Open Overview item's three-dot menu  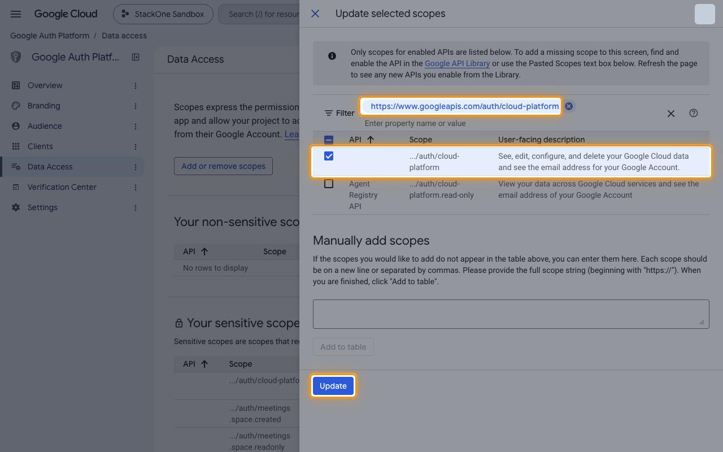coord(136,85)
